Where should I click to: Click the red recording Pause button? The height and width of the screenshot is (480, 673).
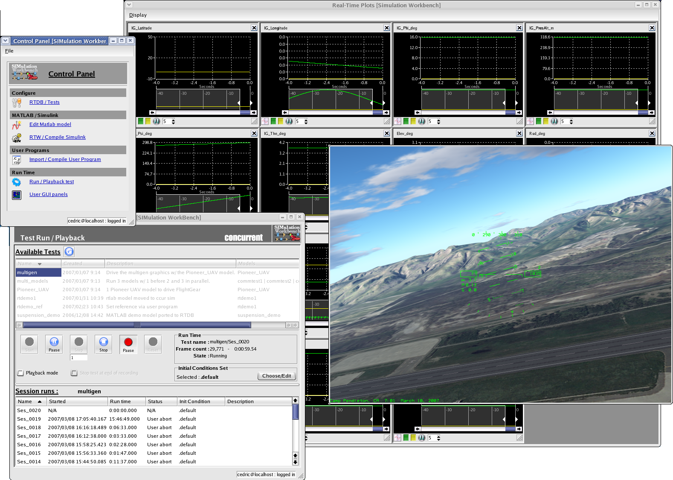pos(128,344)
